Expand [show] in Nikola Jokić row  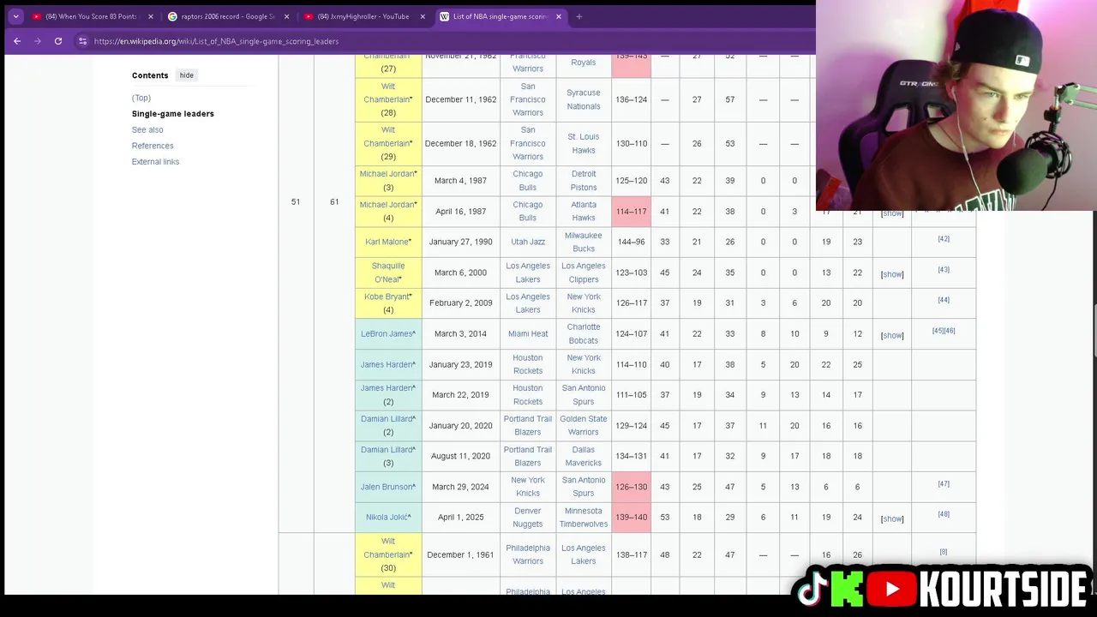(892, 518)
